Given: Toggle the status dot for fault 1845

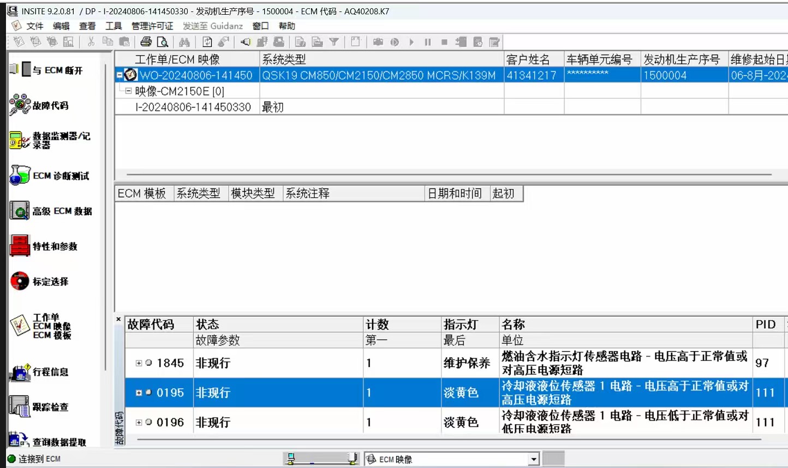Looking at the screenshot, I should 148,363.
